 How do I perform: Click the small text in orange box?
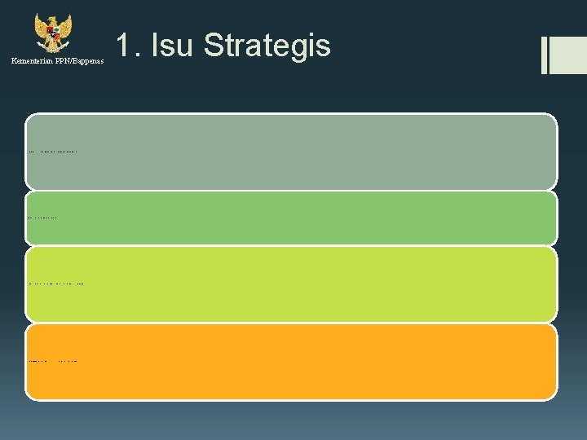coord(53,360)
